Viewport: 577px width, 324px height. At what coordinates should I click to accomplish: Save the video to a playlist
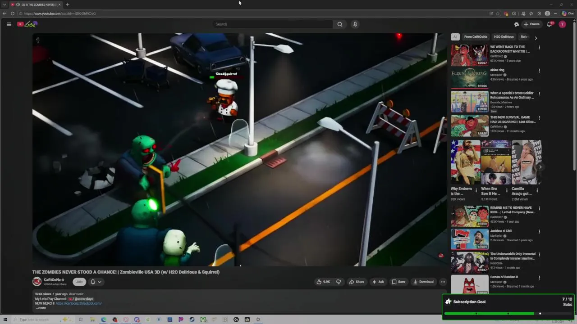398,282
